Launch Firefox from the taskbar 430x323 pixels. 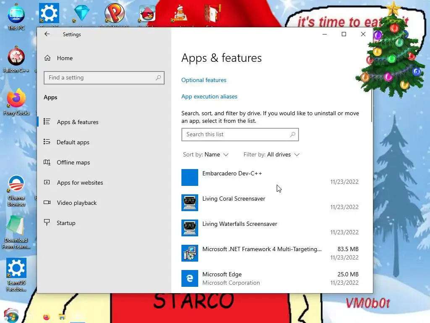pyautogui.click(x=46, y=317)
